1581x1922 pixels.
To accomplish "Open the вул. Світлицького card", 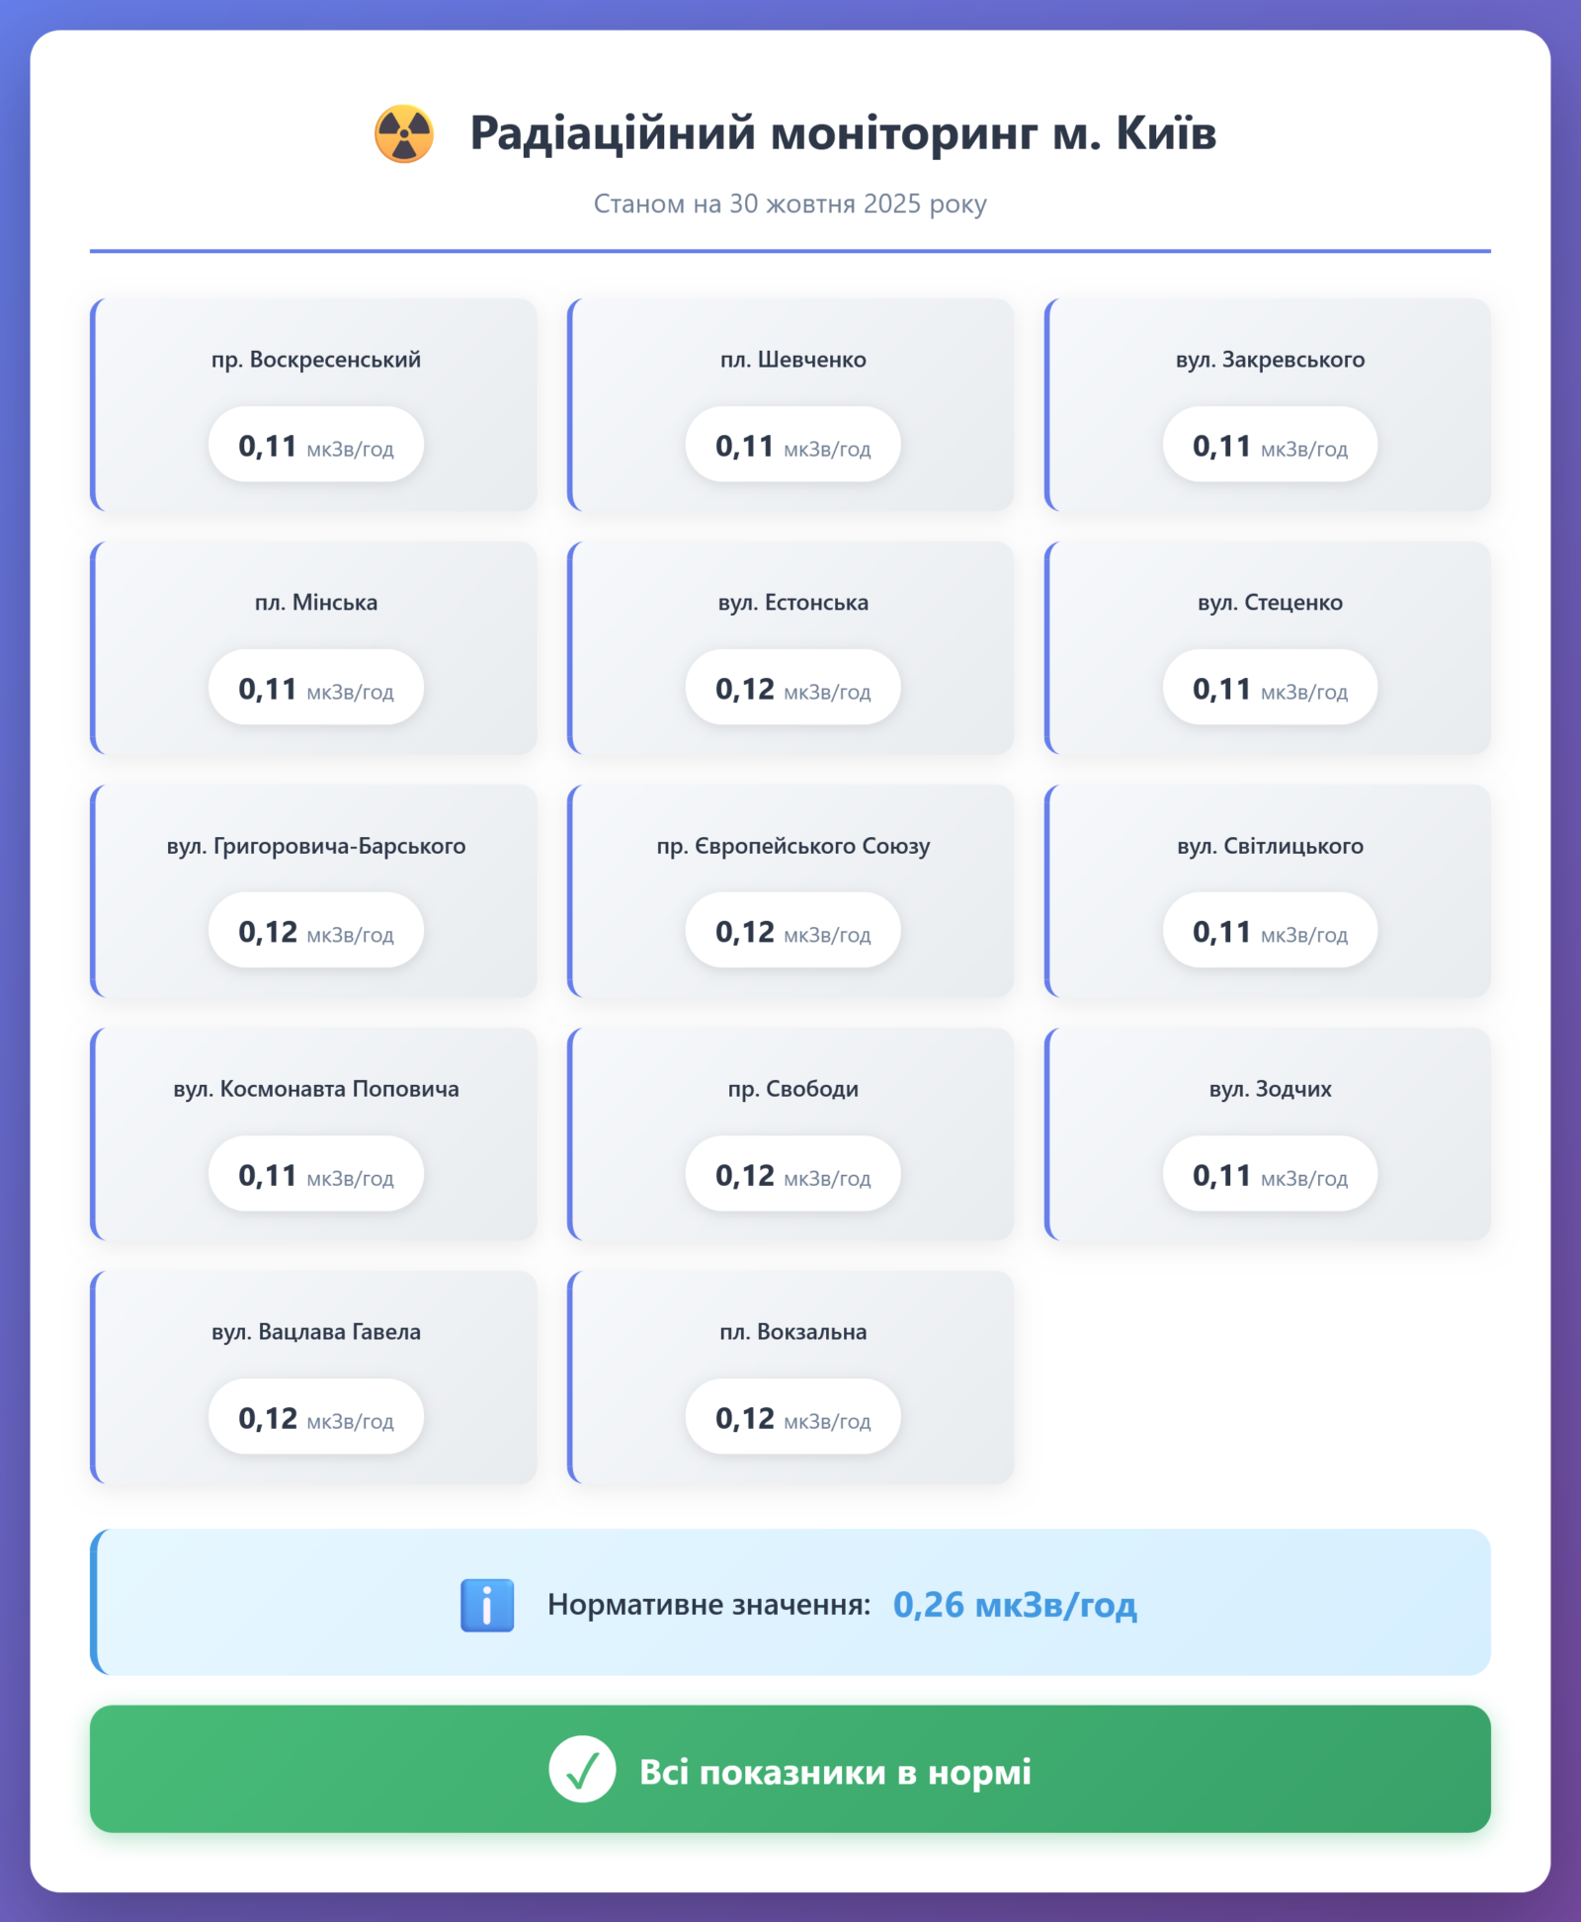I will 1268,890.
